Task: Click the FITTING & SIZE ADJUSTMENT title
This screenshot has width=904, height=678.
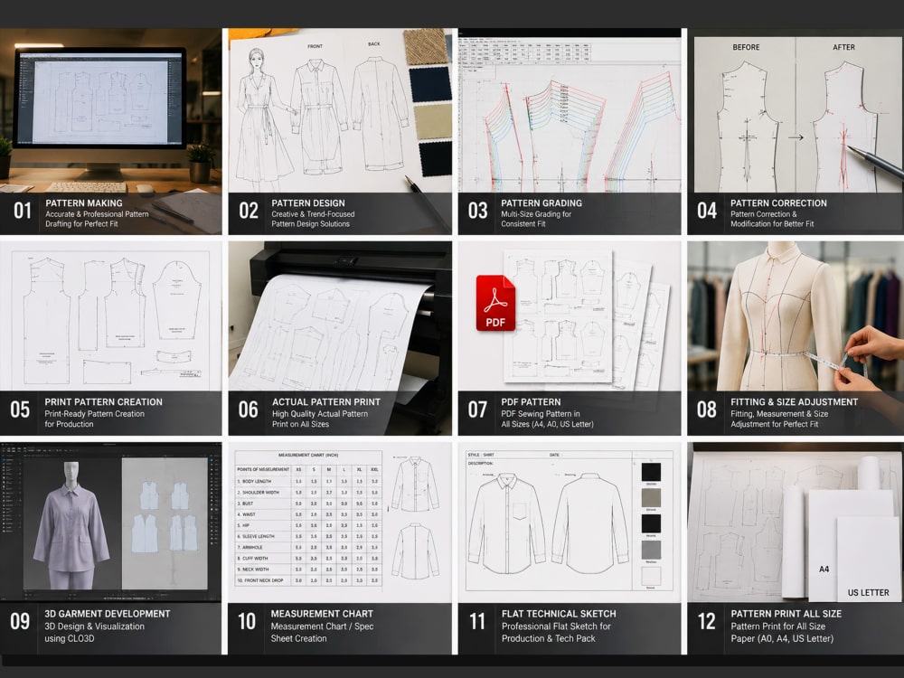Action: pyautogui.click(x=795, y=402)
